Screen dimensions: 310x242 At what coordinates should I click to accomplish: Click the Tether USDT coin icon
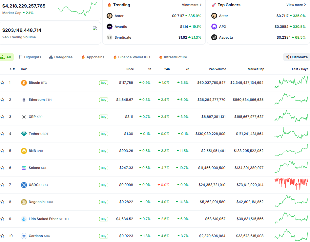[x=24, y=134]
